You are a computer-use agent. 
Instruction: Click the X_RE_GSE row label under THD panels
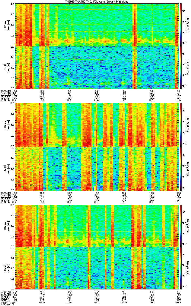tap(6, 193)
